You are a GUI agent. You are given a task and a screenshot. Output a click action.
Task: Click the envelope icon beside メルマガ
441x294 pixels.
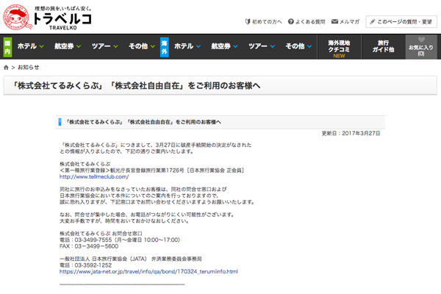click(x=334, y=21)
